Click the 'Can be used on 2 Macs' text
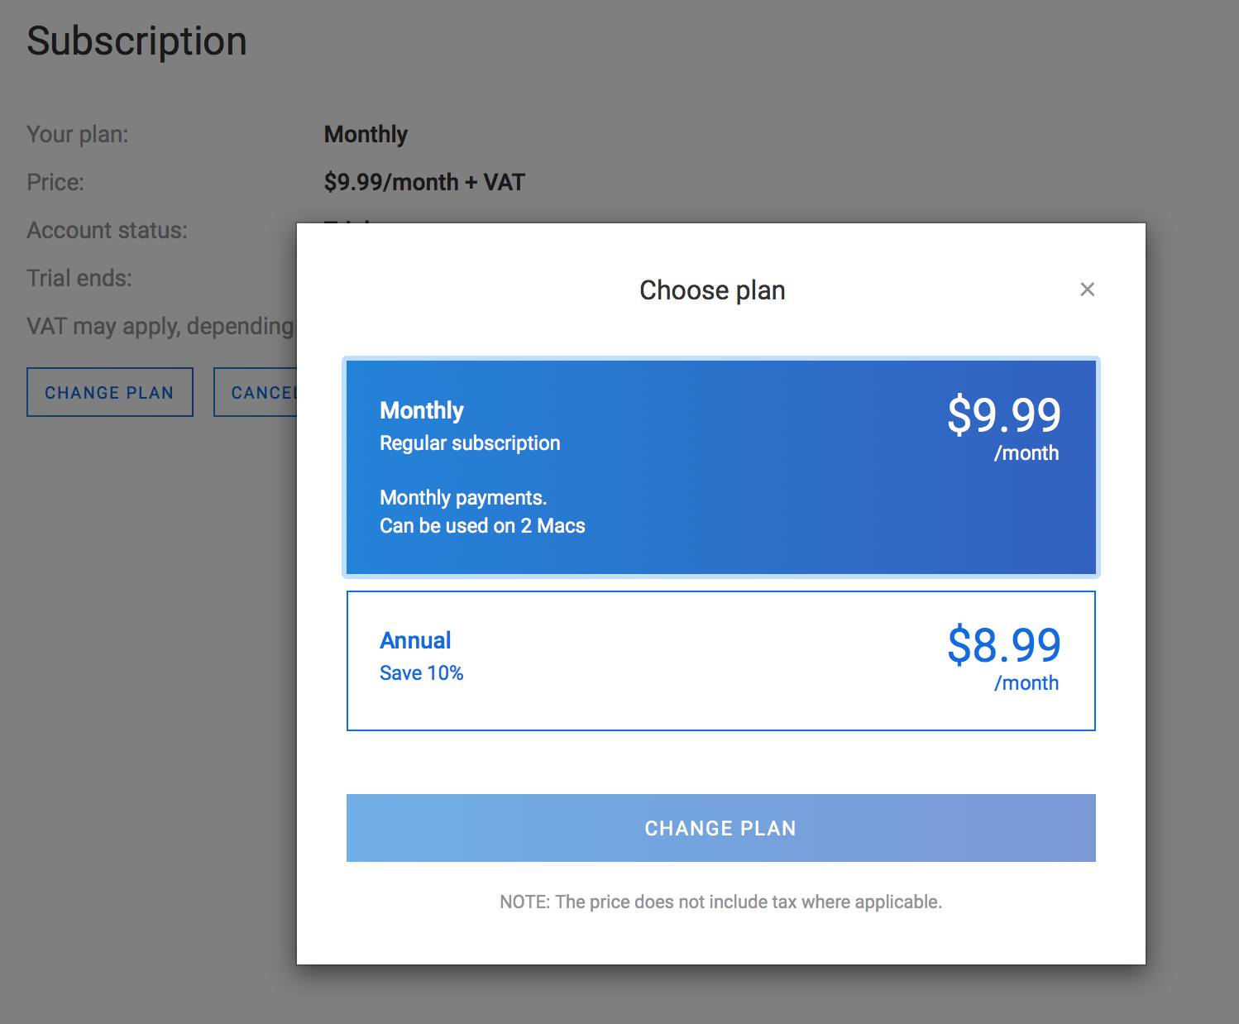Viewport: 1239px width, 1024px height. 482,526
